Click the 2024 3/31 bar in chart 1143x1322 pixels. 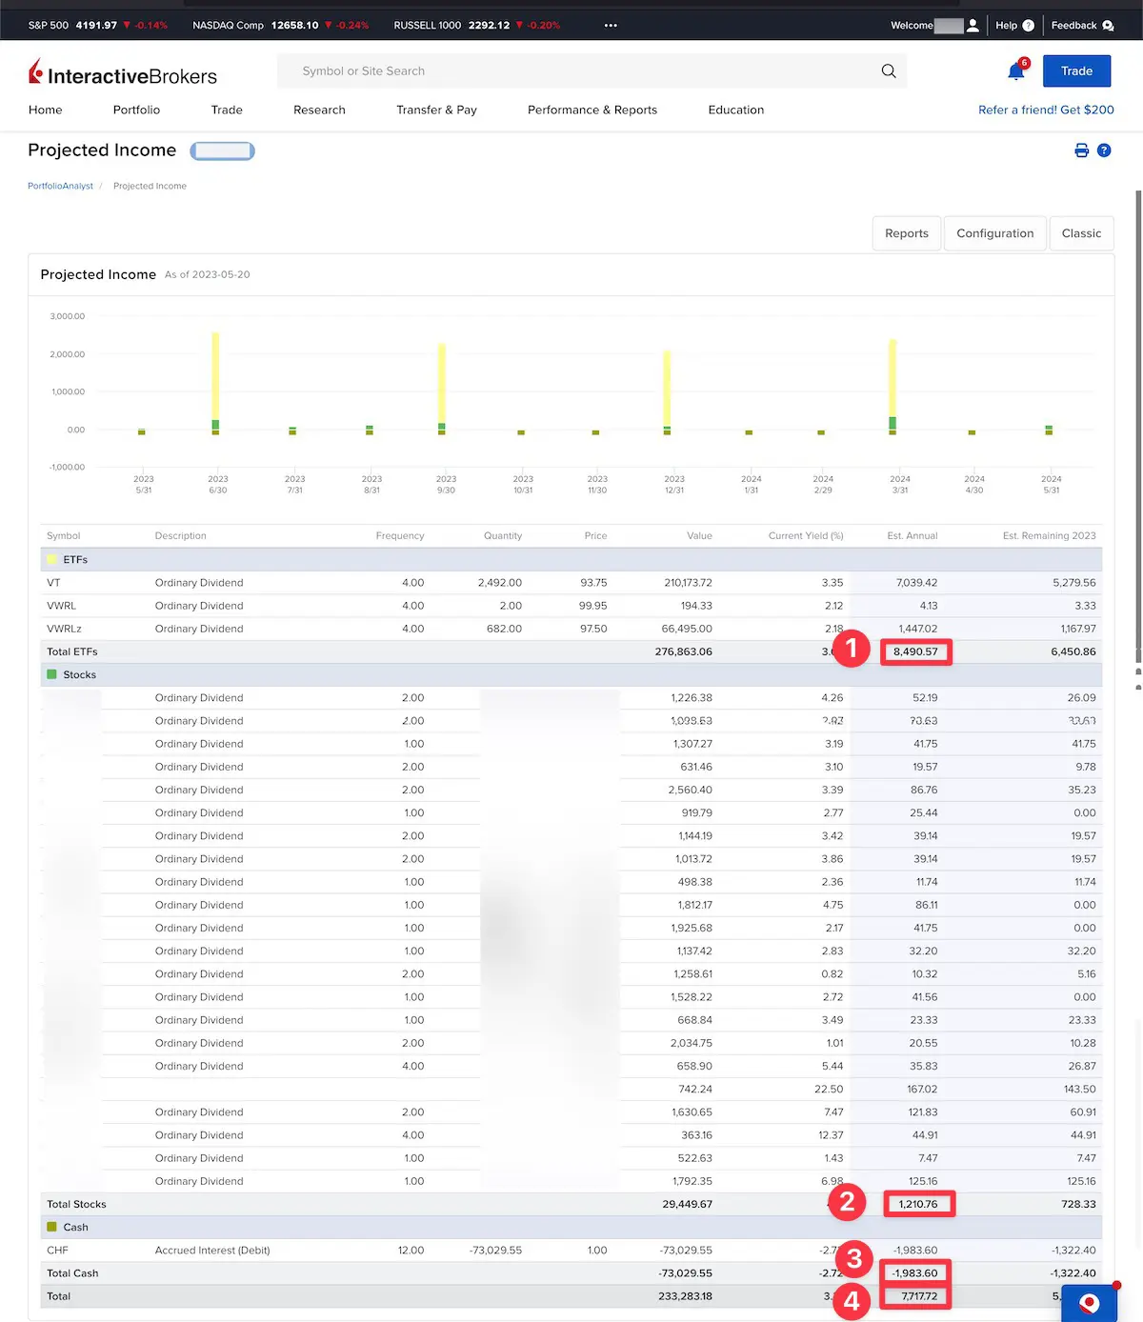pyautogui.click(x=892, y=387)
